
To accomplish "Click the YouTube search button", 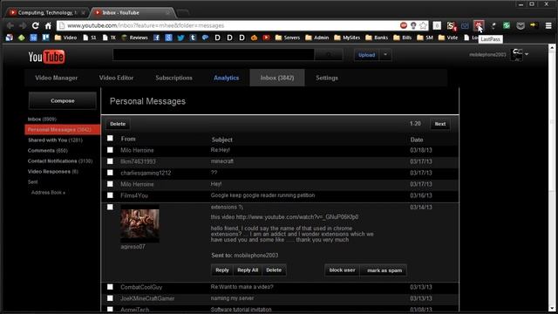I will pyautogui.click(x=329, y=55).
